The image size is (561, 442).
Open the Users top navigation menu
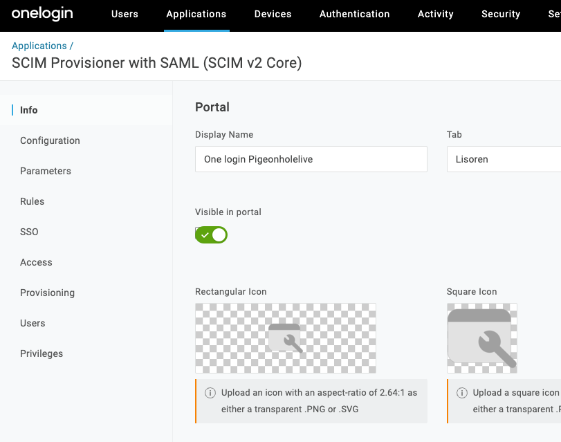click(125, 14)
